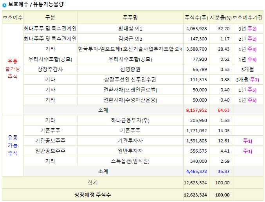Viewport: 265px width, 202px height.
Task: Click the 주주명 column header
Action: [x=130, y=17]
